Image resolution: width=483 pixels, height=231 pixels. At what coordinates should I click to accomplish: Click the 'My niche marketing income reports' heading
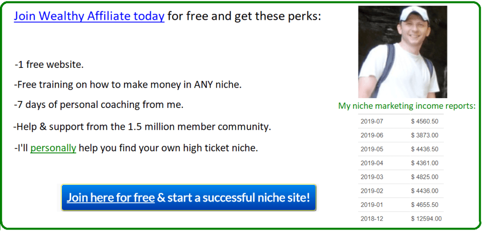[x=407, y=106]
